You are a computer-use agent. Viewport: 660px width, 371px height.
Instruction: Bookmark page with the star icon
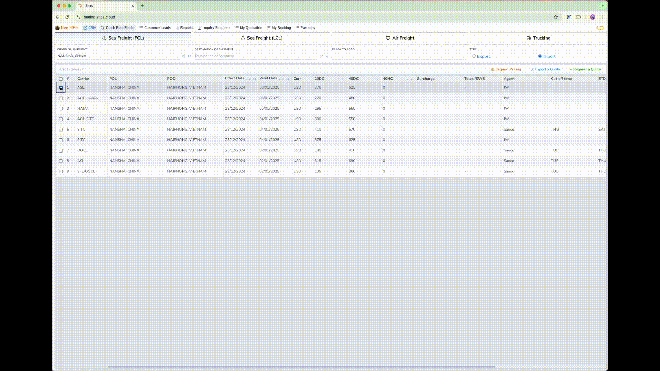[x=555, y=17]
